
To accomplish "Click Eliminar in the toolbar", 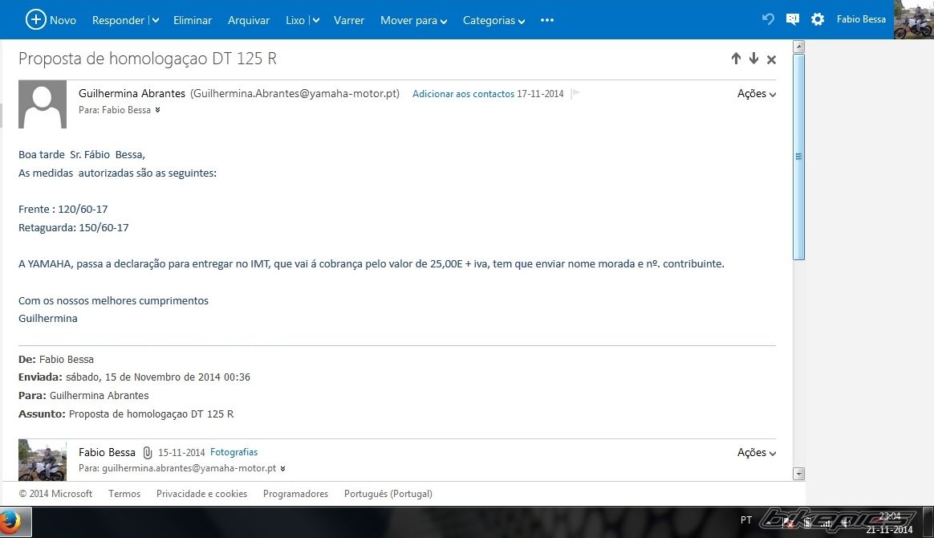I will pos(193,20).
